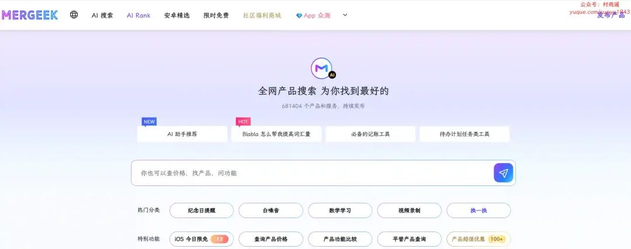The height and width of the screenshot is (249, 631).
Task: Click the MERGEEK logo
Action: click(30, 15)
